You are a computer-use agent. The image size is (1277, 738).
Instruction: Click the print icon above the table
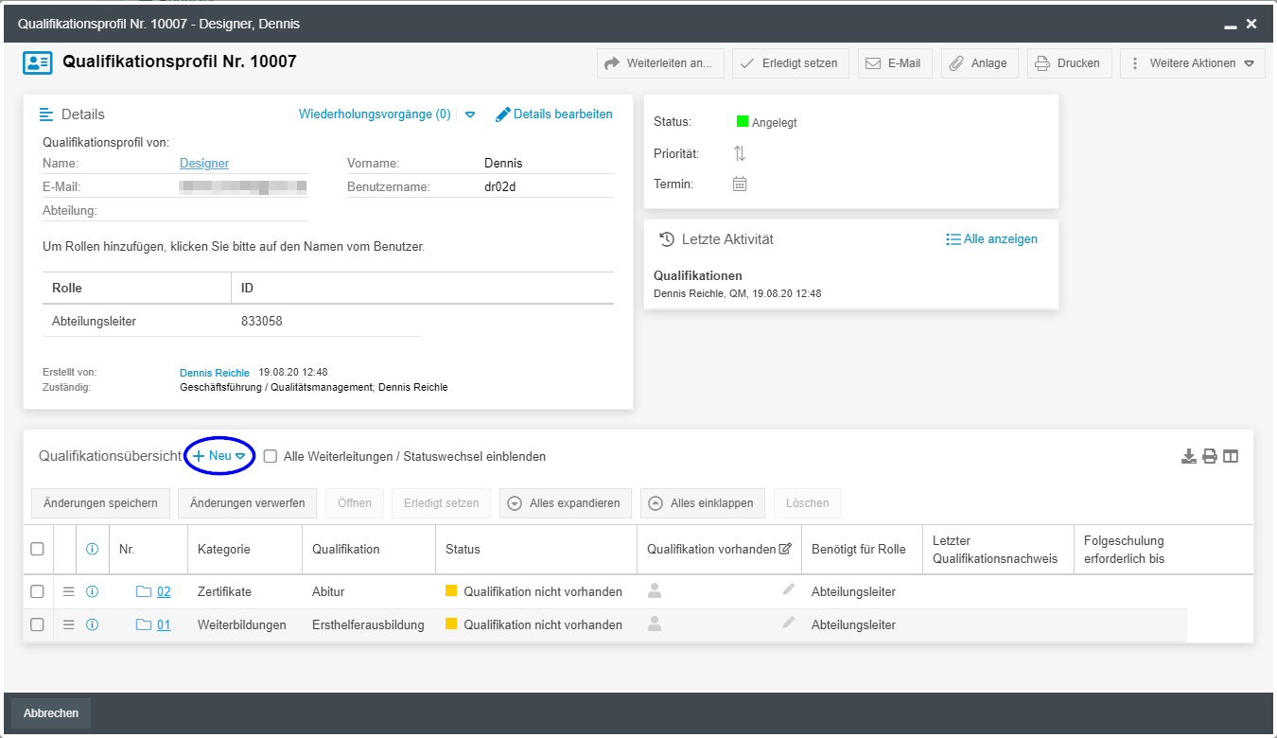pos(1210,457)
